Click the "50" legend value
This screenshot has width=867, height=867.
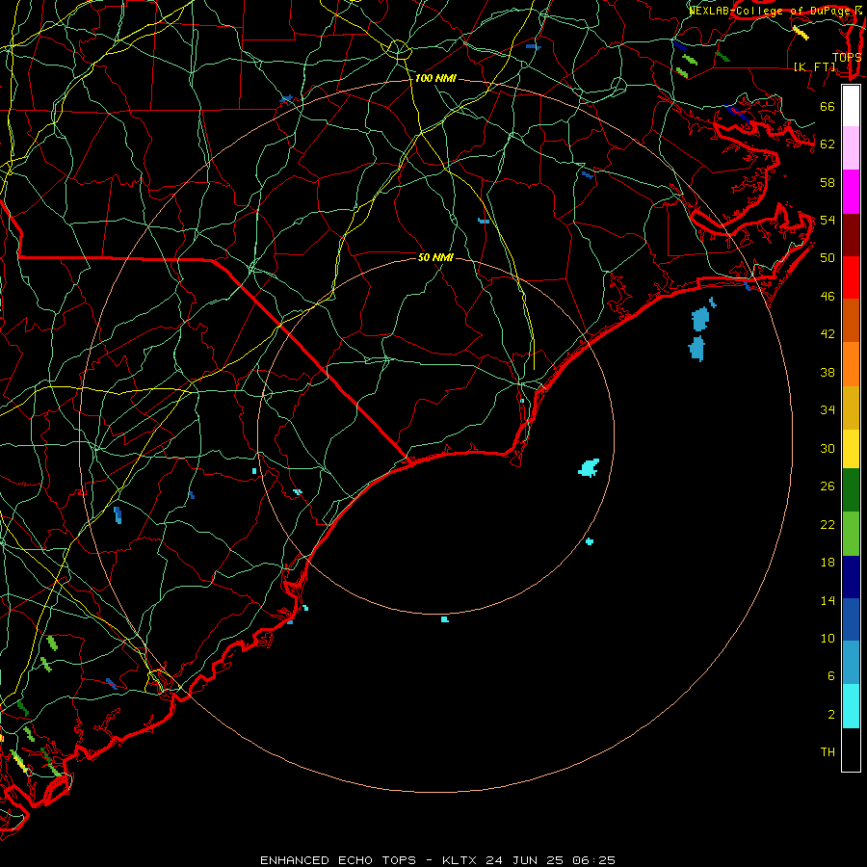(x=828, y=258)
